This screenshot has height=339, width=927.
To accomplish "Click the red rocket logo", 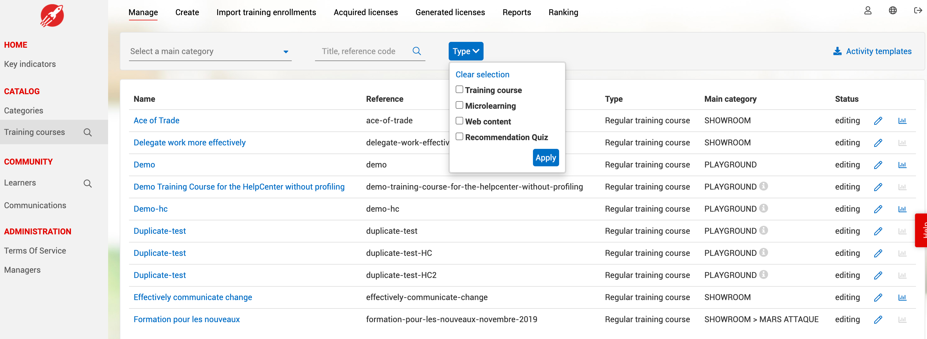I will coord(52,16).
